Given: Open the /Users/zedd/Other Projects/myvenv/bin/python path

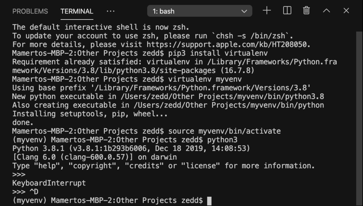Looking at the screenshot, I should point(229,105).
